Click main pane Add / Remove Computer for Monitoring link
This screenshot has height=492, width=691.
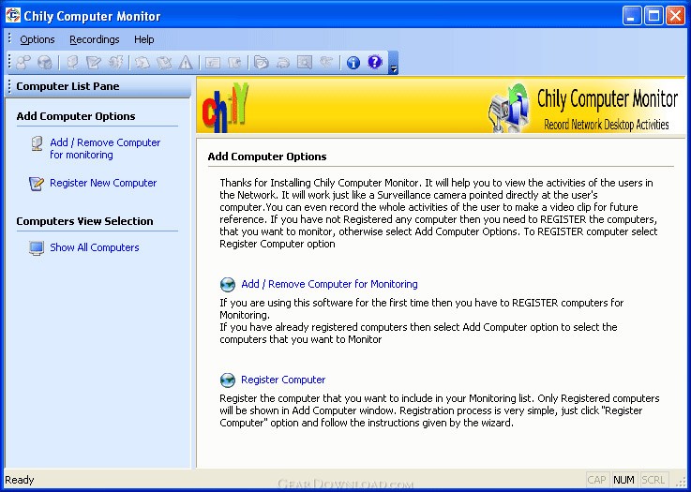(x=329, y=284)
